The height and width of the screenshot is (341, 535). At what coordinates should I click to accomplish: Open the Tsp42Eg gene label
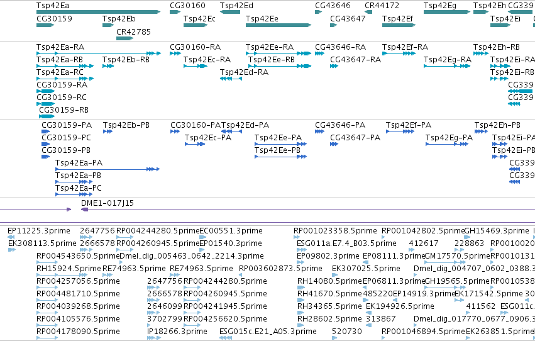pos(440,6)
